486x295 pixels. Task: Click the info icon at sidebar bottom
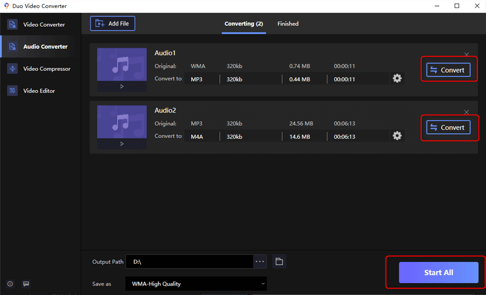point(10,284)
